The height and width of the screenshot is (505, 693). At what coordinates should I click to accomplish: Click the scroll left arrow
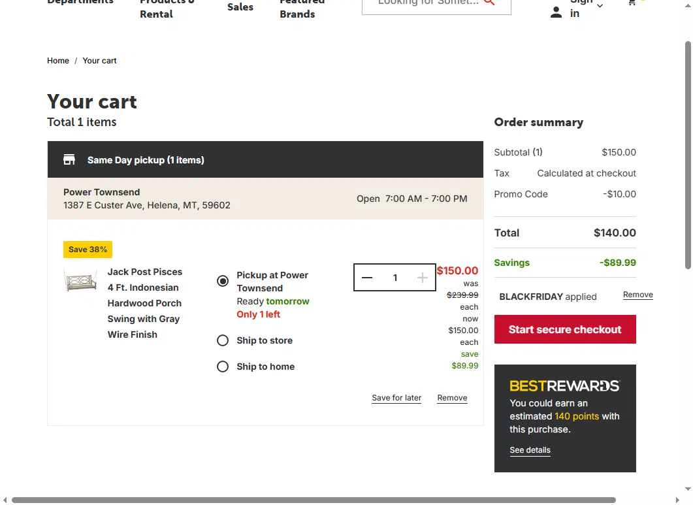coord(5,500)
